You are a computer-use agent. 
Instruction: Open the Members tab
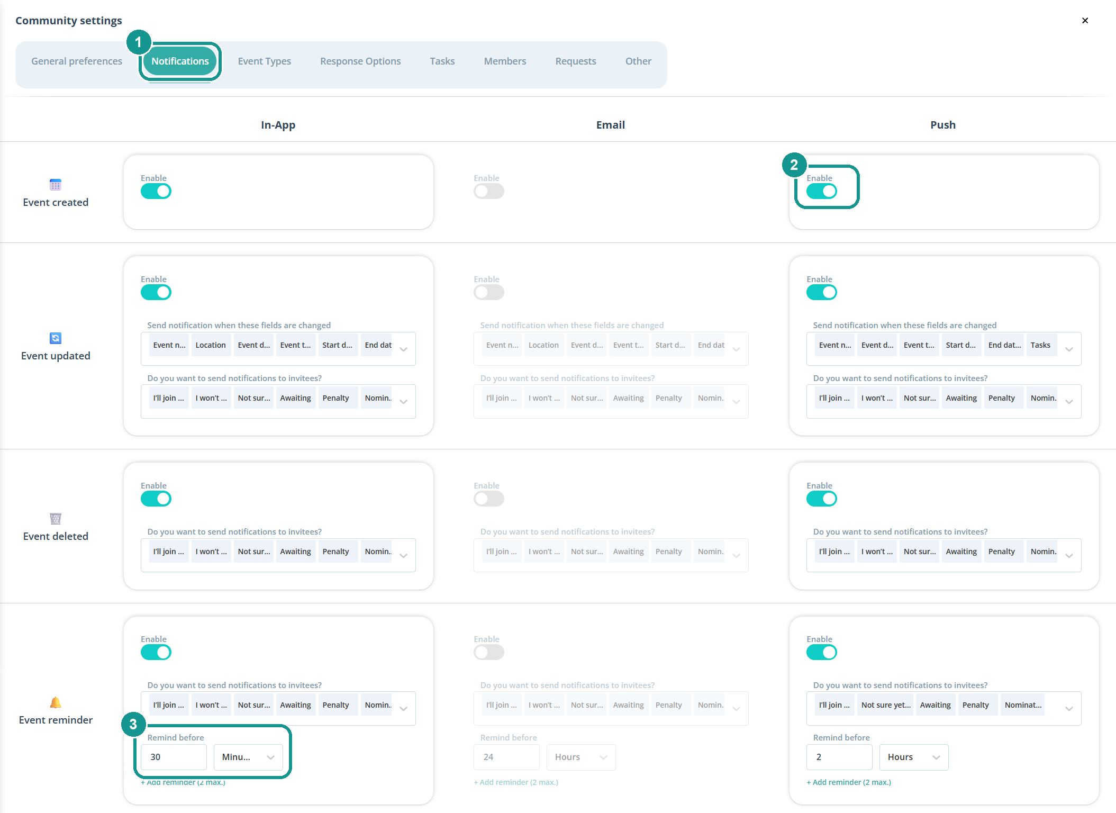pos(505,61)
